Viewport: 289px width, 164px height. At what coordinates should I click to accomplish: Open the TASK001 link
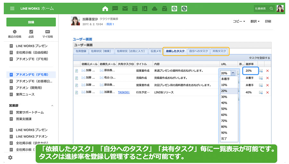coord(124,92)
